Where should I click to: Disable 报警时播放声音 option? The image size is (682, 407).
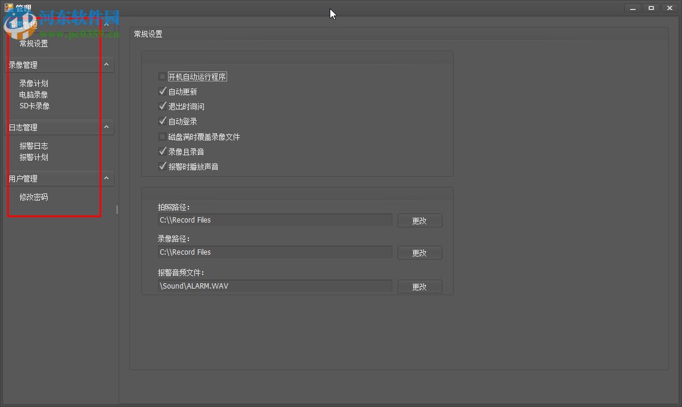point(162,166)
